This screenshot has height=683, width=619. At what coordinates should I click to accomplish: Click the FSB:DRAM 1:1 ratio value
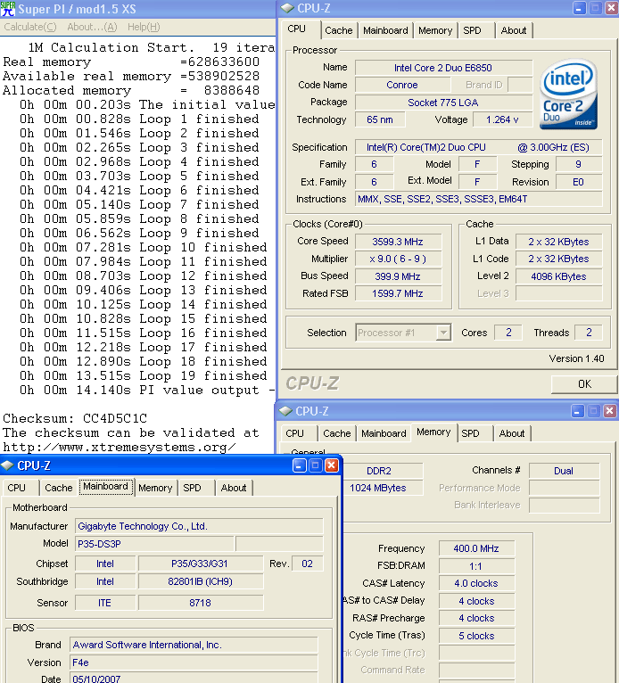476,566
